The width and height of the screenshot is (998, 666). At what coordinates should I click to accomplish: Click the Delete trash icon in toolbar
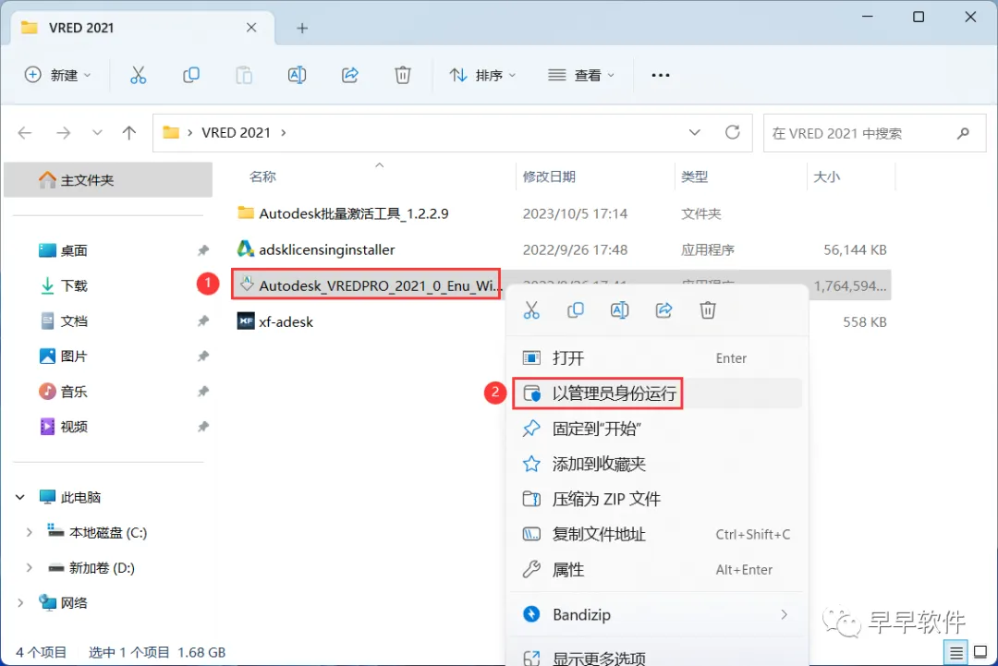(403, 75)
